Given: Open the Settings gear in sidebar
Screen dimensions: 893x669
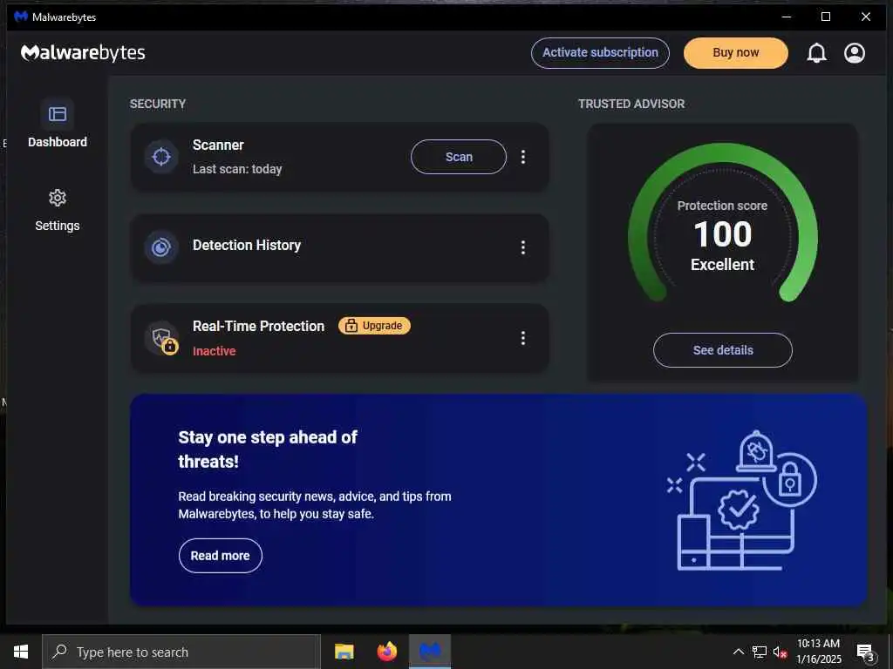Looking at the screenshot, I should click(x=57, y=198).
